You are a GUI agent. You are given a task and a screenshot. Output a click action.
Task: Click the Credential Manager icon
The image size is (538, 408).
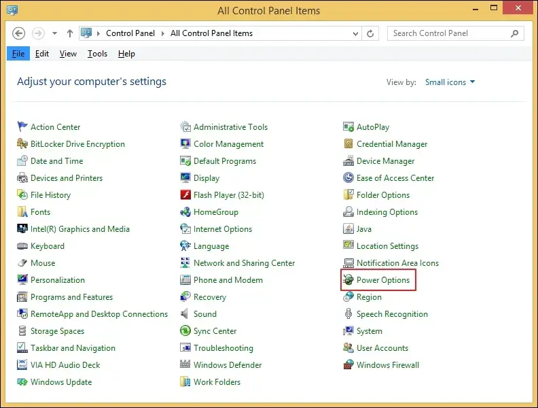348,143
